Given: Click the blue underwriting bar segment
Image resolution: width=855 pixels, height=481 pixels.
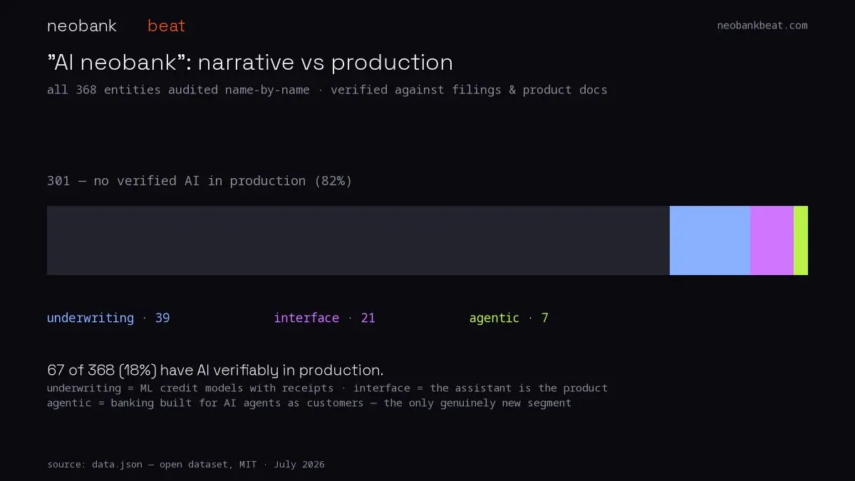Looking at the screenshot, I should click(710, 240).
